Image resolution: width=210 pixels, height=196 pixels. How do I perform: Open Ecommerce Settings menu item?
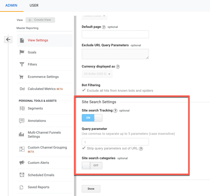45,77
